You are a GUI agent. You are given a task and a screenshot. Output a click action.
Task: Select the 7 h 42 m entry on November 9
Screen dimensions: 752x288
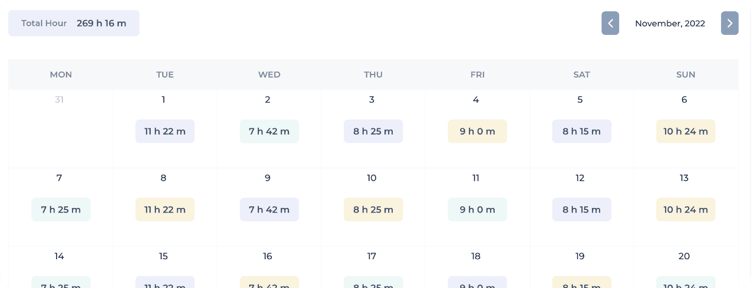coord(269,209)
